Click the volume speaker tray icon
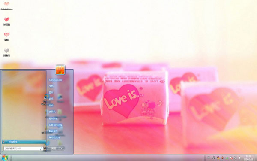This screenshot has width=257, height=161. coord(222,158)
